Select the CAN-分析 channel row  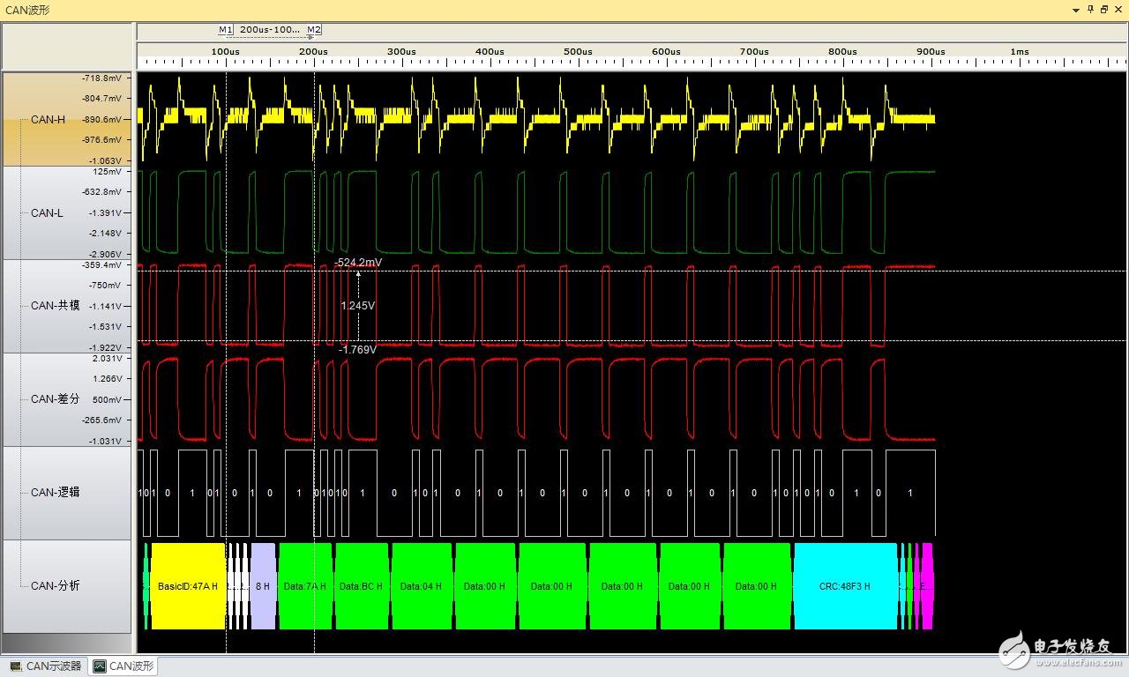click(x=55, y=586)
